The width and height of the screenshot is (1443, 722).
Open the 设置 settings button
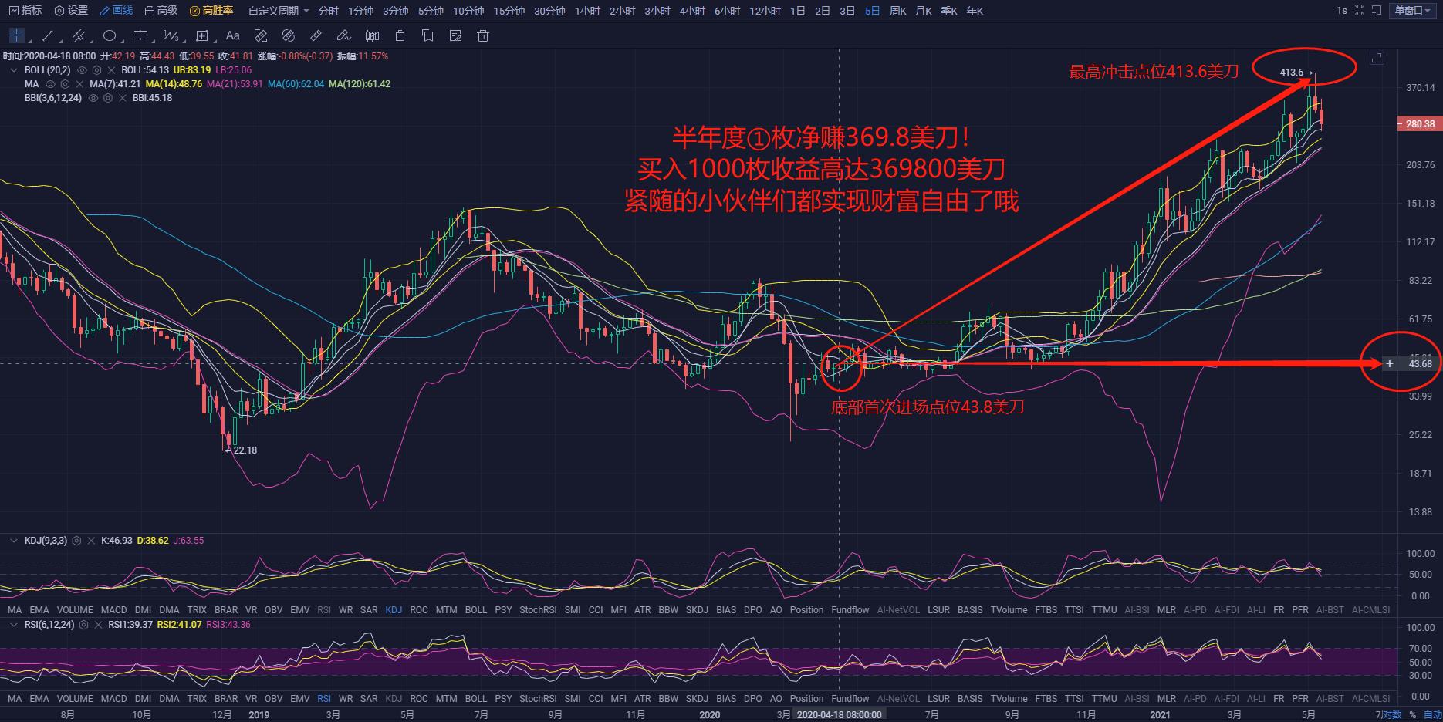pos(71,11)
